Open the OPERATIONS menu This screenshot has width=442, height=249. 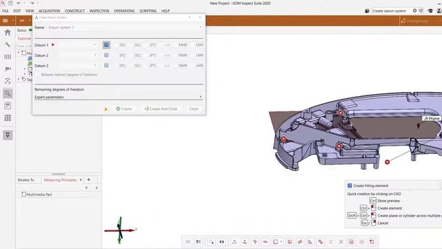click(124, 11)
